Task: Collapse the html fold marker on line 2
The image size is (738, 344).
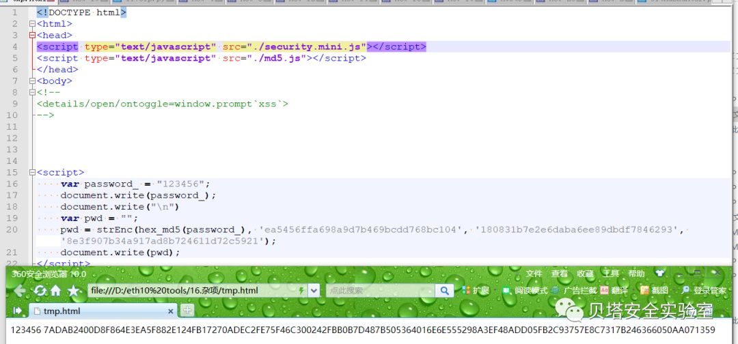Action: point(32,24)
